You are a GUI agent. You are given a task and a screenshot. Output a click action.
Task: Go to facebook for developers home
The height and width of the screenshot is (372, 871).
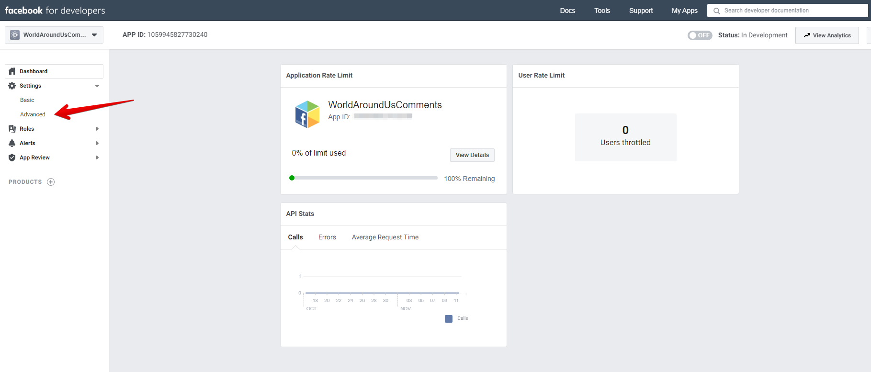(x=55, y=11)
